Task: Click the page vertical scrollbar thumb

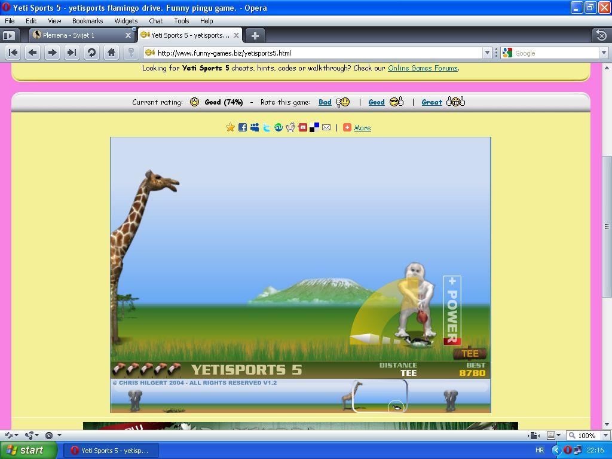Action: (607, 227)
